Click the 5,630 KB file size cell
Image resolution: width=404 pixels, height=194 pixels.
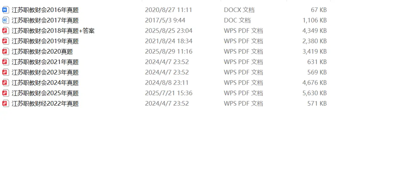(315, 93)
